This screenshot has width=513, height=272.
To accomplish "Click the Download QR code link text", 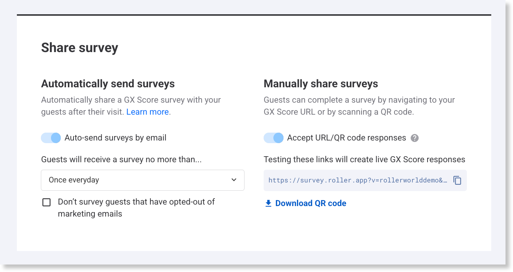I will (310, 203).
